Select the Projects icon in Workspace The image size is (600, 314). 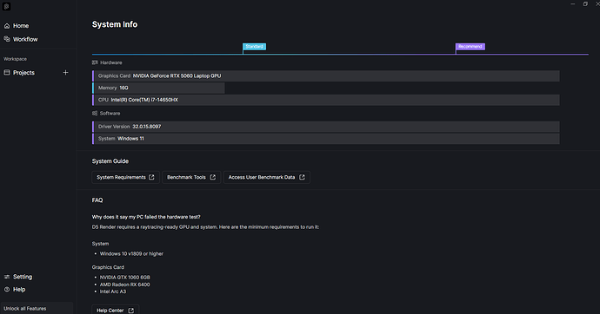[7, 73]
